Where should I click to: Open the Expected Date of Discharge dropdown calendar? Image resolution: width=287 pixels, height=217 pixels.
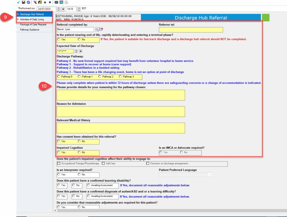(81, 51)
